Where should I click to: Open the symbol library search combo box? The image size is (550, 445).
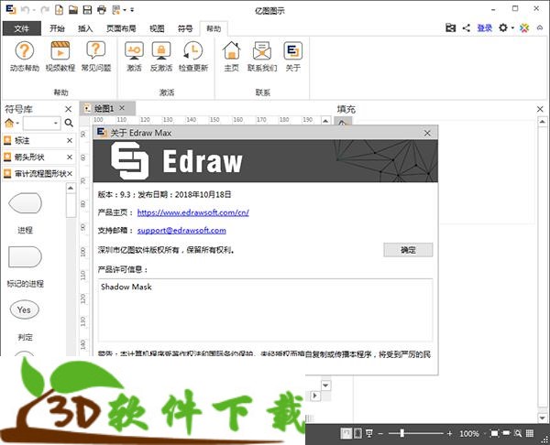[x=42, y=123]
